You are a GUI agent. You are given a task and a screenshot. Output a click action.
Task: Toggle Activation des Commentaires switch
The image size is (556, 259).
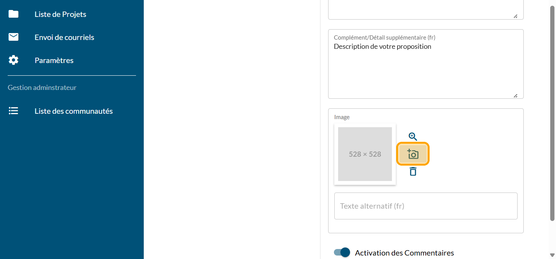click(x=342, y=252)
